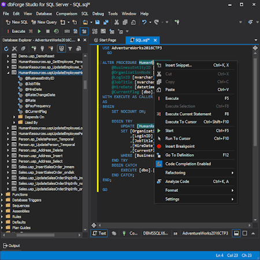This screenshot has width=260, height=260.
Task: Click the New SQL toolbar button
Action: click(17, 23)
